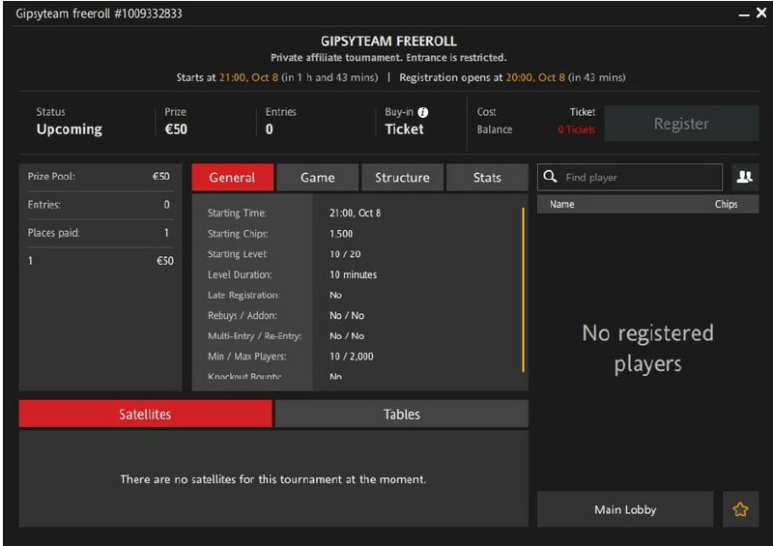Select the Satellites tab
The width and height of the screenshot is (773, 546).
tap(146, 414)
